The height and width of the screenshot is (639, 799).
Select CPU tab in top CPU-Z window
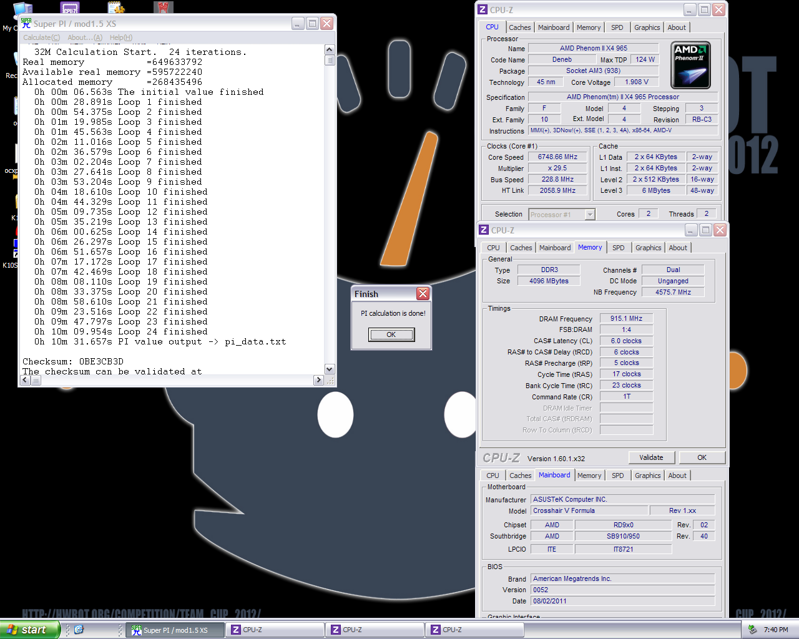[x=493, y=27]
